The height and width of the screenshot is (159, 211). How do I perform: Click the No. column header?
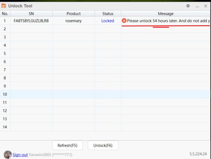tap(5, 13)
